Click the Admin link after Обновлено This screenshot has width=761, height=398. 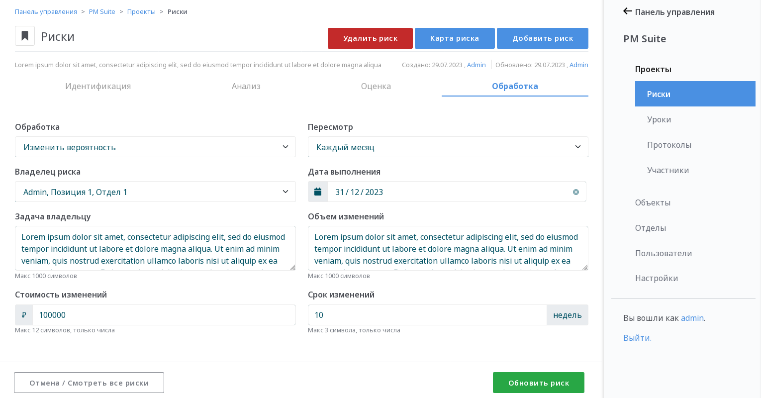coord(579,65)
